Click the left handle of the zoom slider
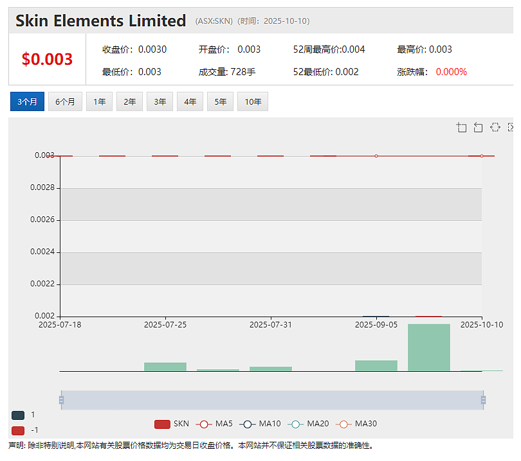The height and width of the screenshot is (461, 521). 62,400
